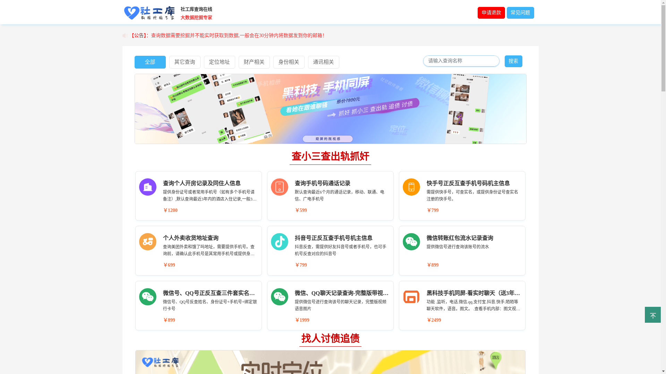The image size is (666, 374).
Task: Select the 其它查询 category tab
Action: tap(185, 62)
